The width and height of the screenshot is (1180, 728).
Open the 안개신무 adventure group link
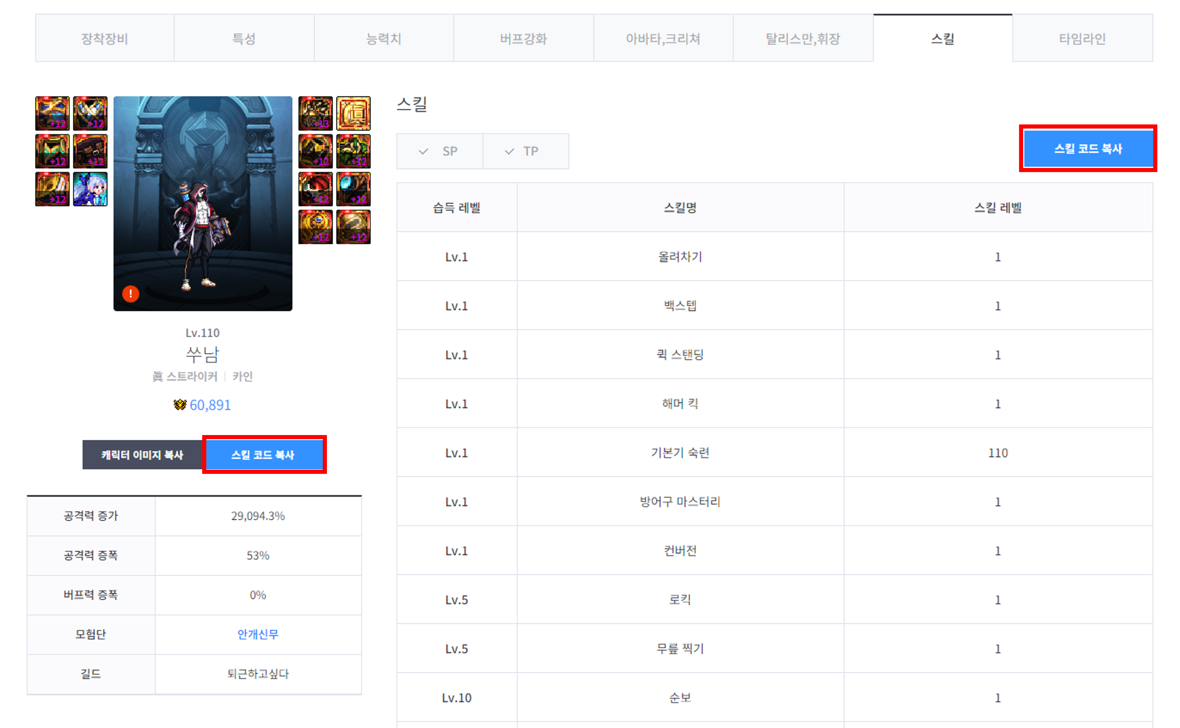pos(258,634)
